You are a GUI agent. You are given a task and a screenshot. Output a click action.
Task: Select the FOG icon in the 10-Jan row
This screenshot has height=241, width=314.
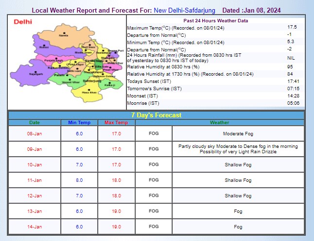click(x=154, y=164)
